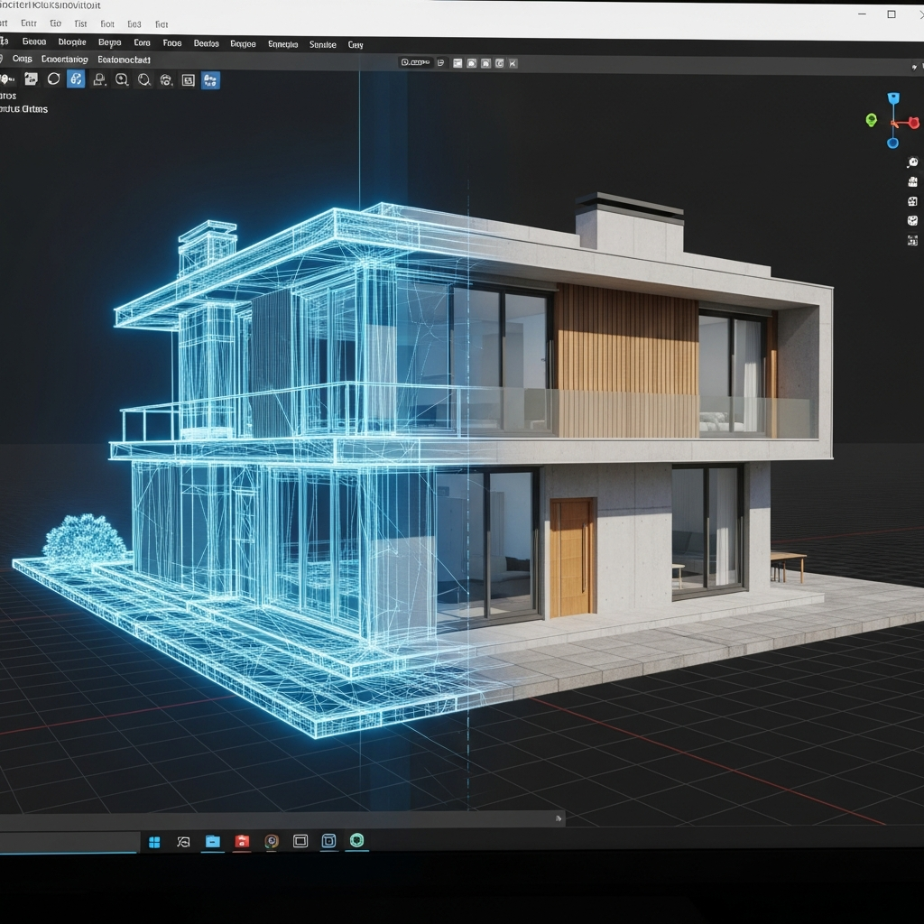Viewport: 924px width, 924px height.
Task: Click the 'Coocntariog' header button
Action: (65, 60)
